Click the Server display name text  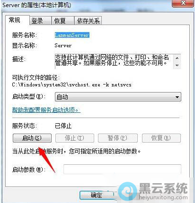point(63,46)
